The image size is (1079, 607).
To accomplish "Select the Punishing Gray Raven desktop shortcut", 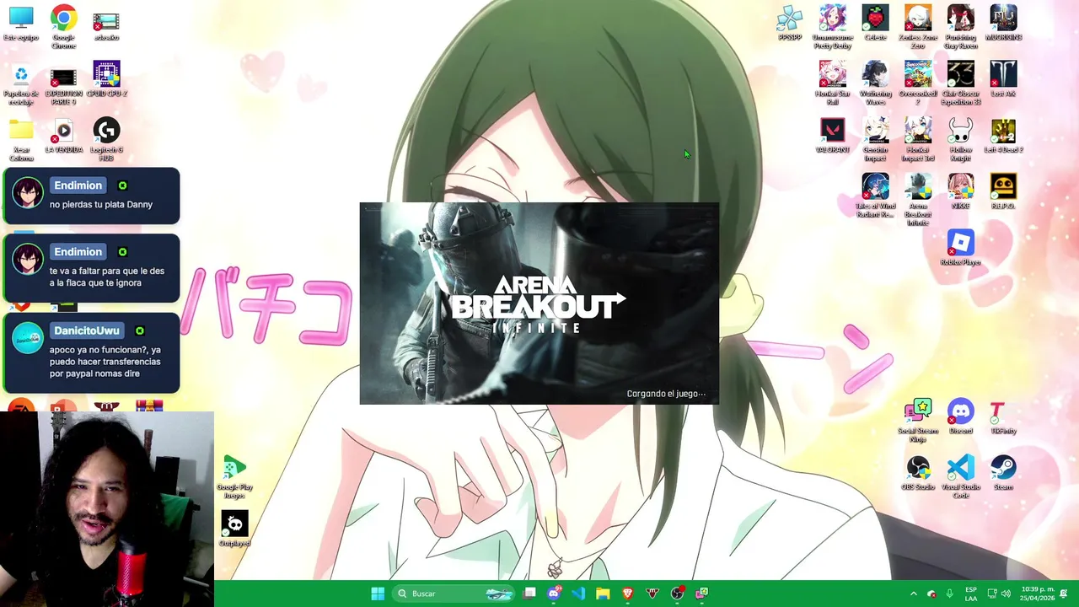I will 960,27.
